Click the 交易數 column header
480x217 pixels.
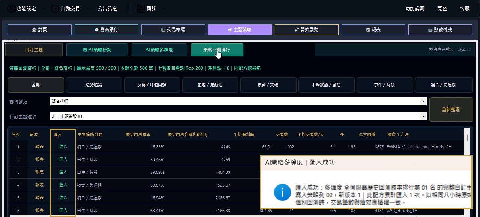click(x=282, y=134)
